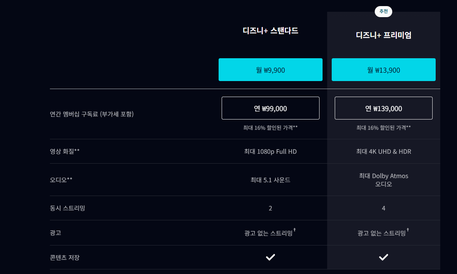Click the 최대 4K UHD & HDR text

[x=383, y=151]
